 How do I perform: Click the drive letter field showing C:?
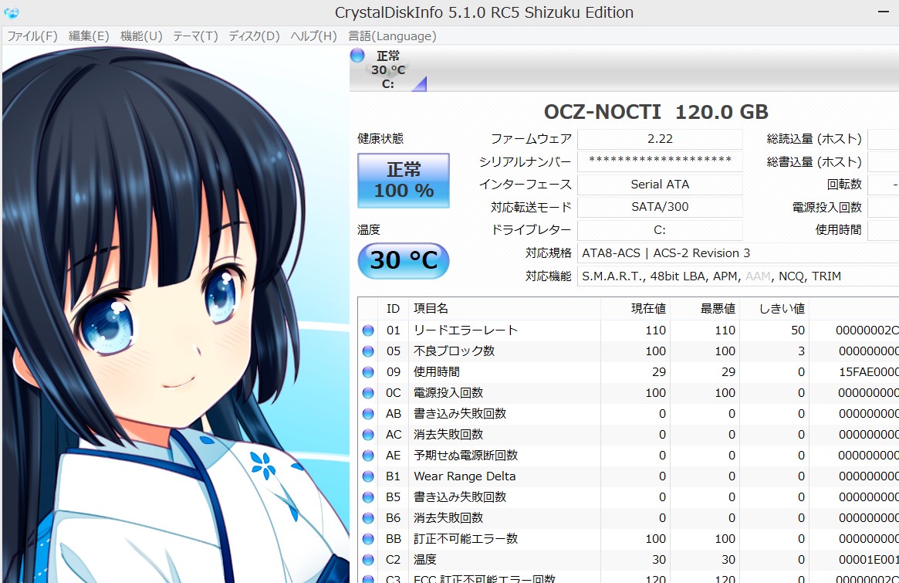pos(660,230)
